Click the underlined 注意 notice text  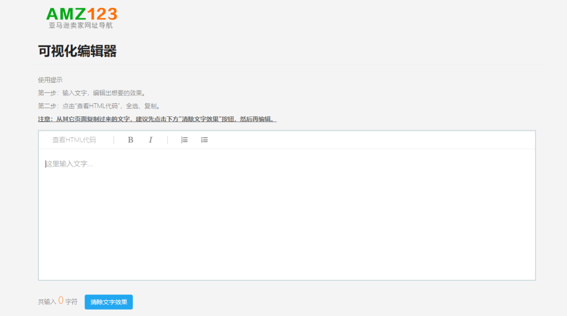[x=157, y=119]
